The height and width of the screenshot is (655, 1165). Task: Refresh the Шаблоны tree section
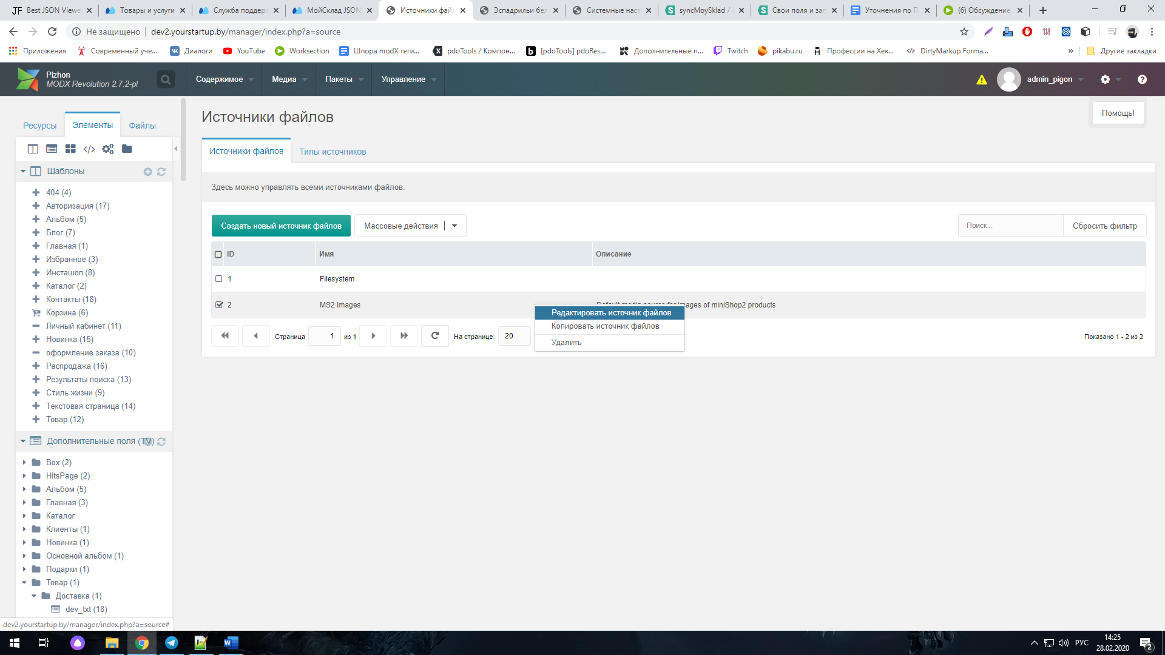[x=161, y=172]
